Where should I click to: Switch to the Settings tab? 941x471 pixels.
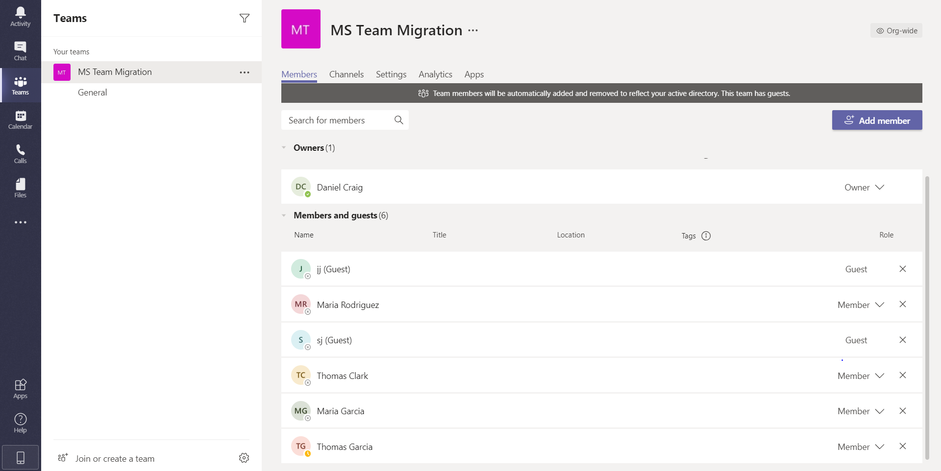coord(391,74)
